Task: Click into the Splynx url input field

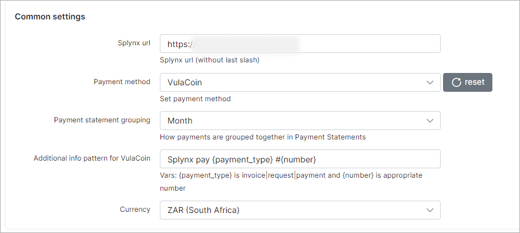Action: click(300, 44)
